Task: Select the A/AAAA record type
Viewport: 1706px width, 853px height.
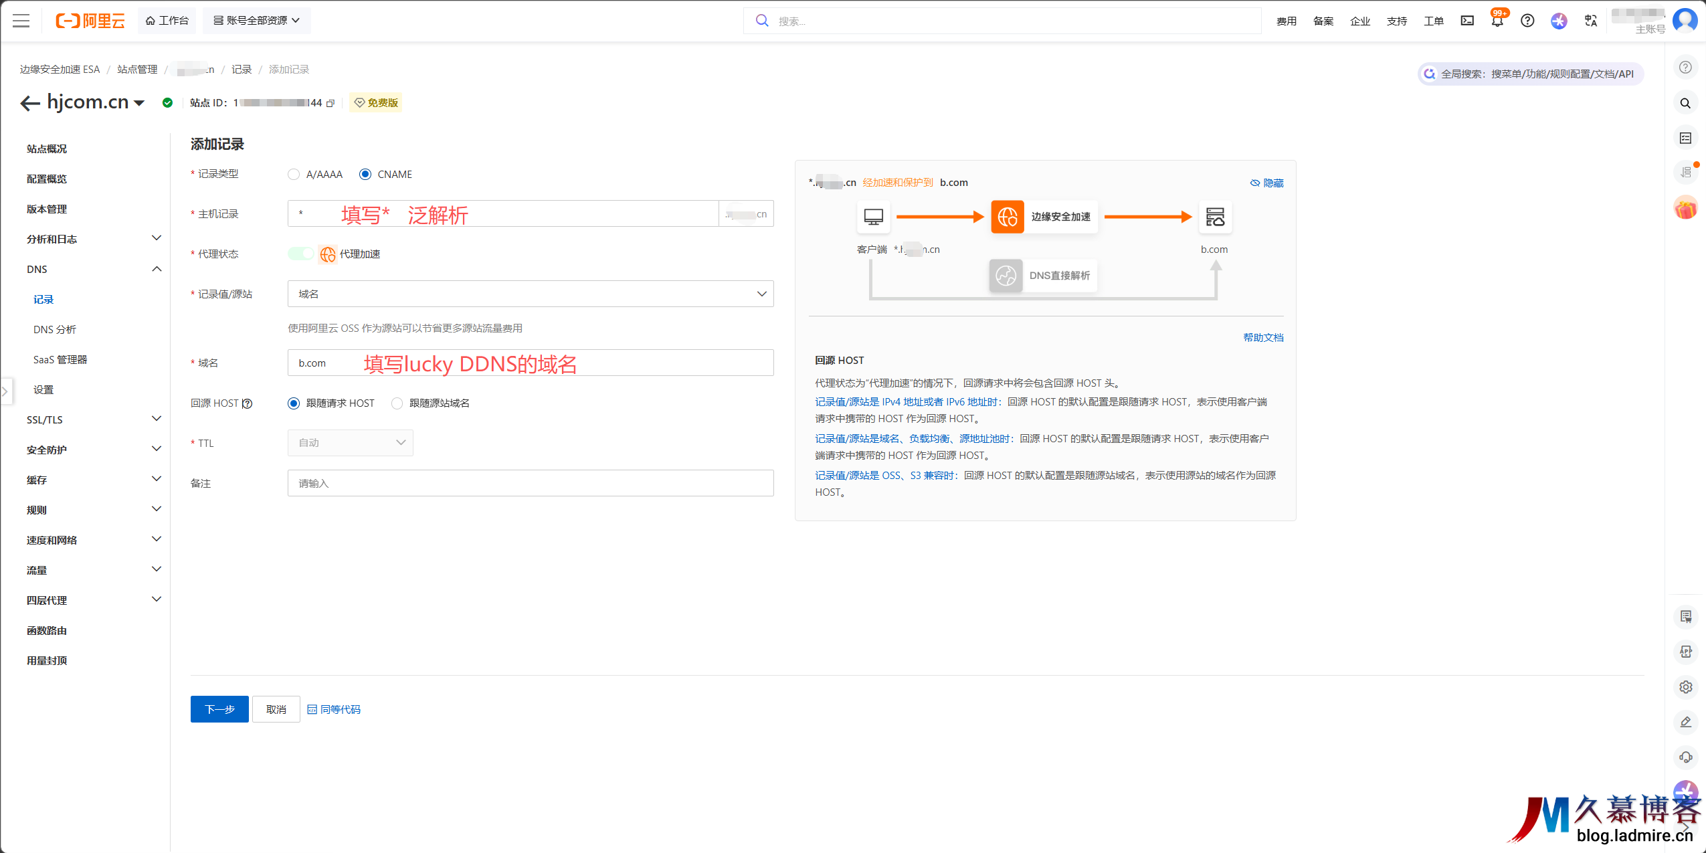Action: click(x=294, y=175)
